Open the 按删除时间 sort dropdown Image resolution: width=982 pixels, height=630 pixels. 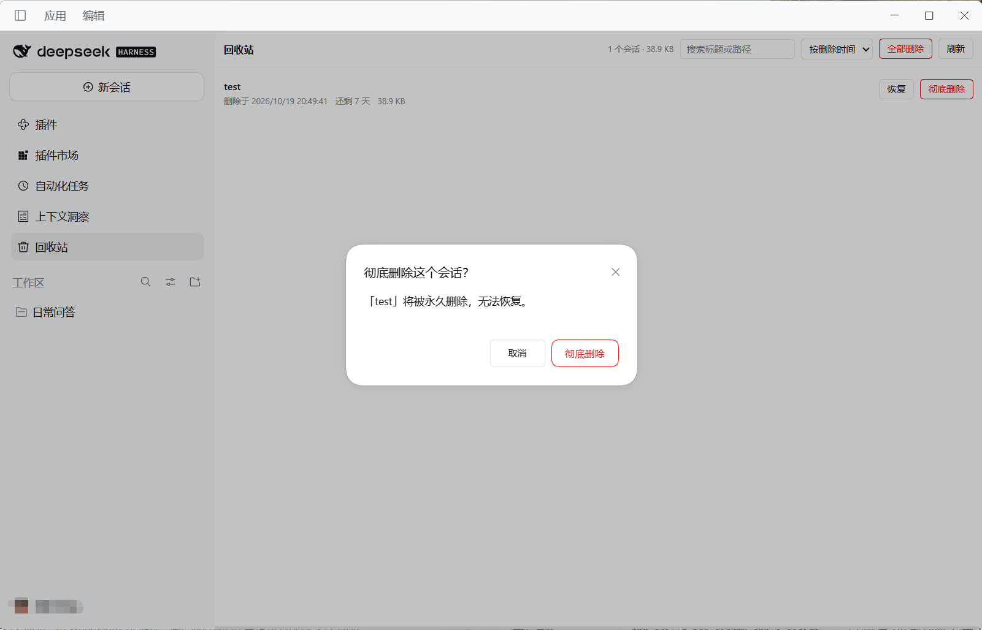[x=837, y=49]
